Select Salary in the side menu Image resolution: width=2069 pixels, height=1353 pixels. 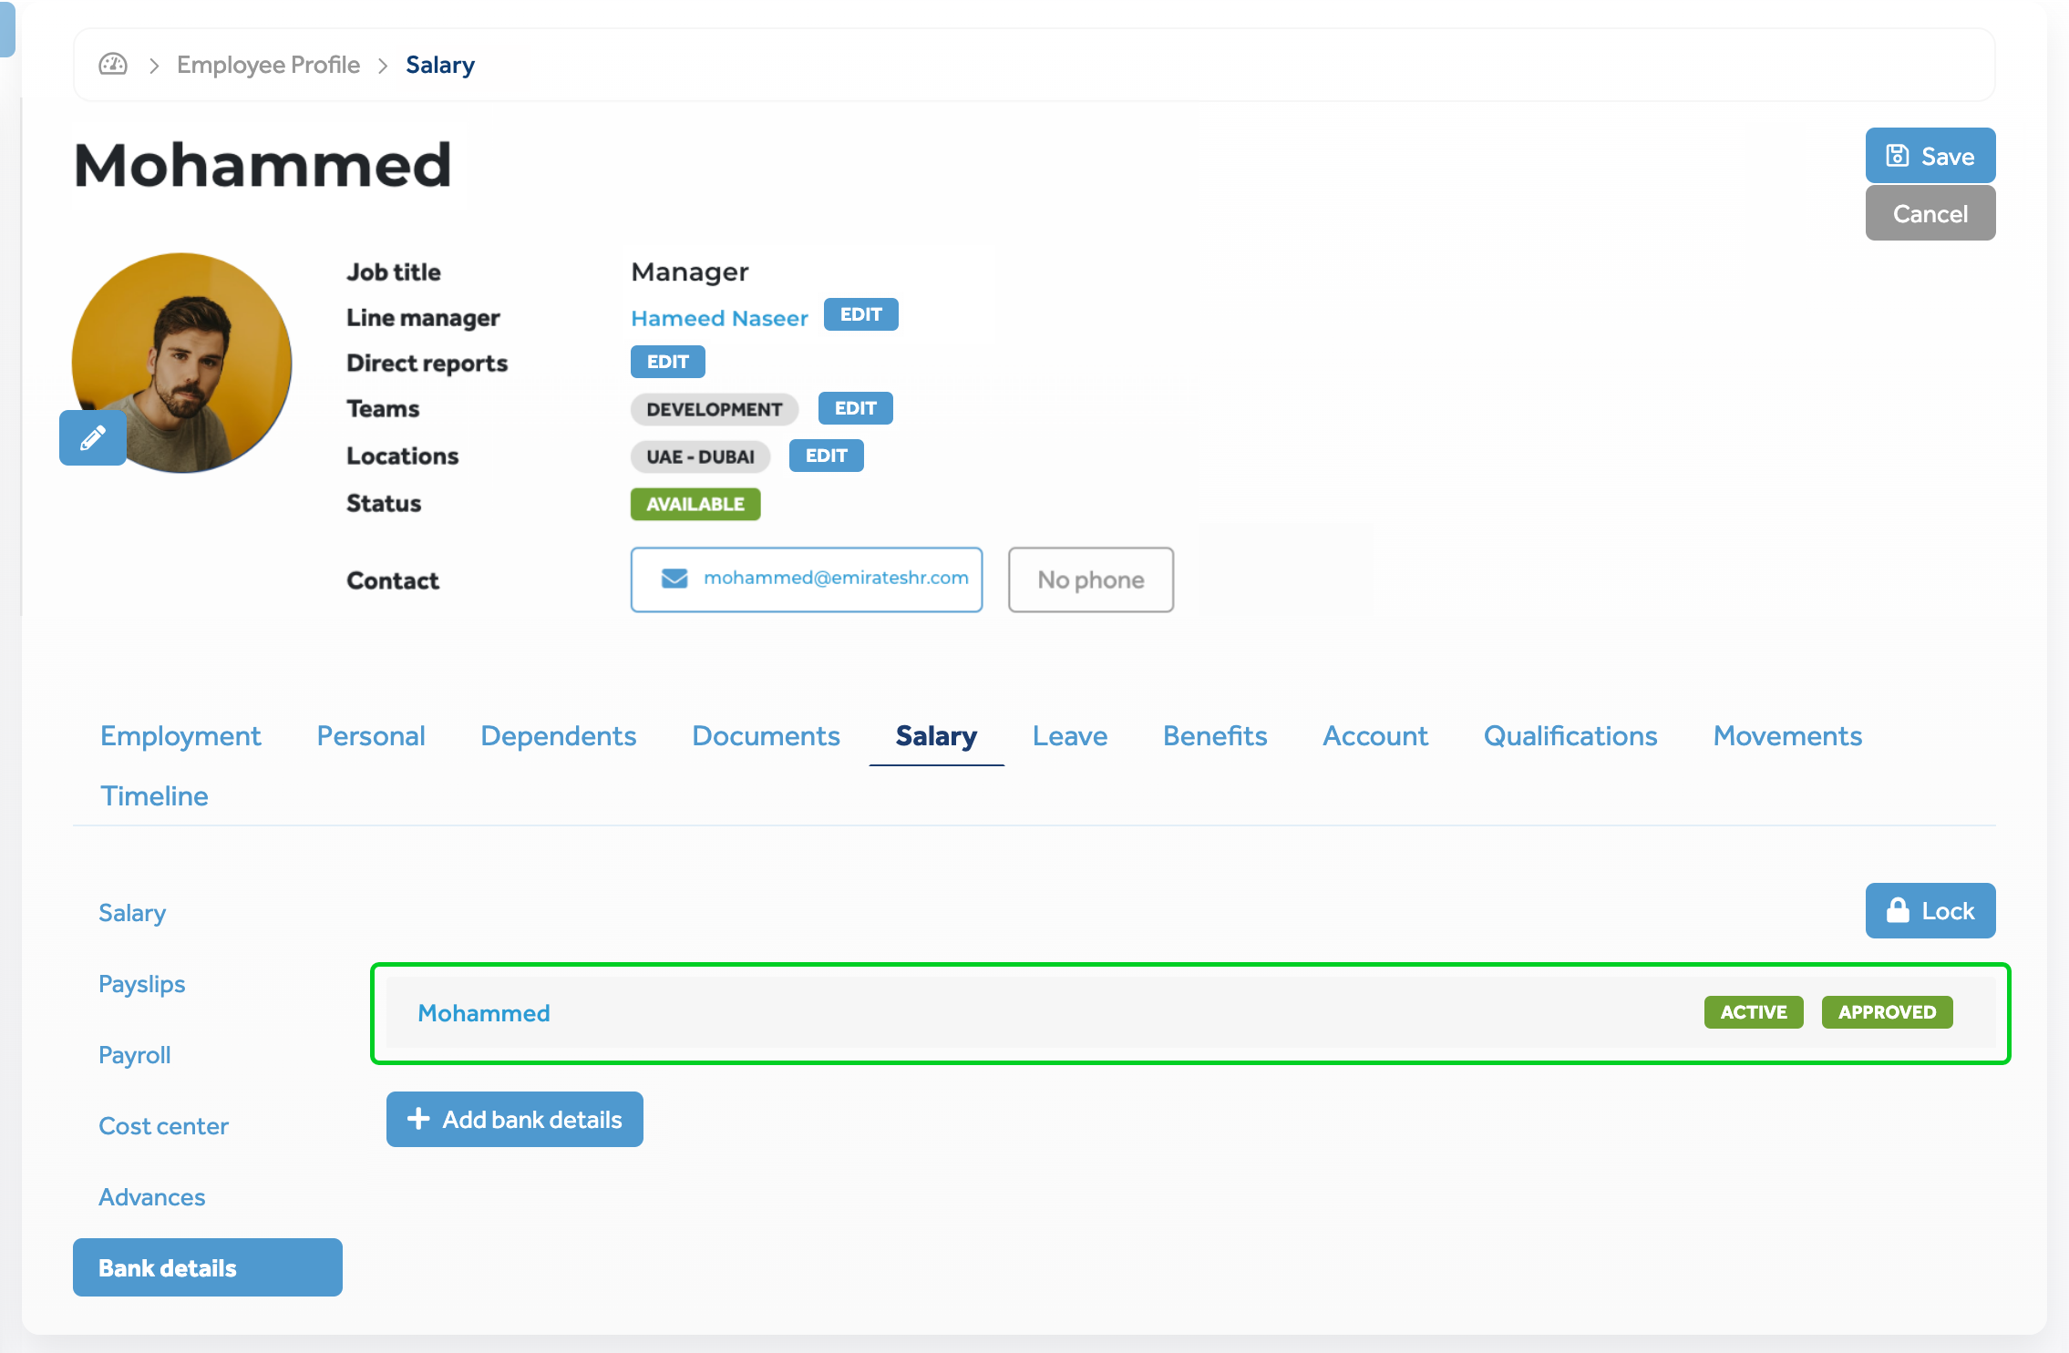tap(132, 913)
